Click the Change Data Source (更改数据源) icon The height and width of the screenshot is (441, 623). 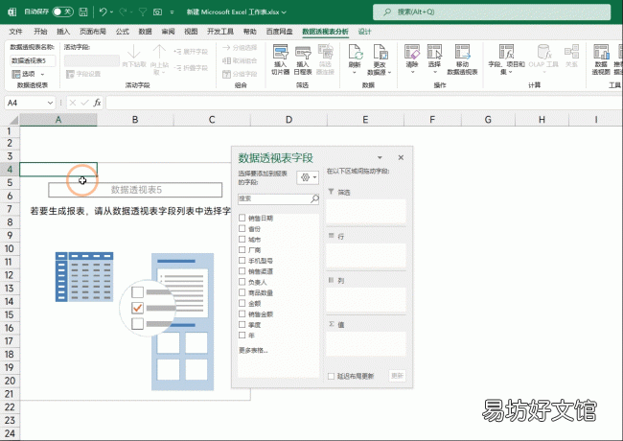point(380,52)
